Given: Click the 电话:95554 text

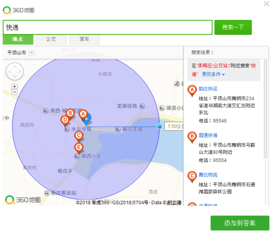Looking at the screenshot, I should tap(212, 160).
